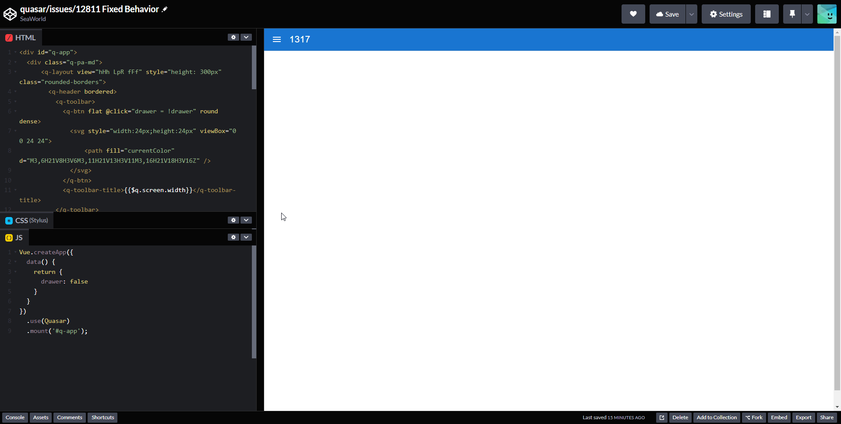Open pen preview in new window
This screenshot has width=841, height=424.
click(661, 417)
